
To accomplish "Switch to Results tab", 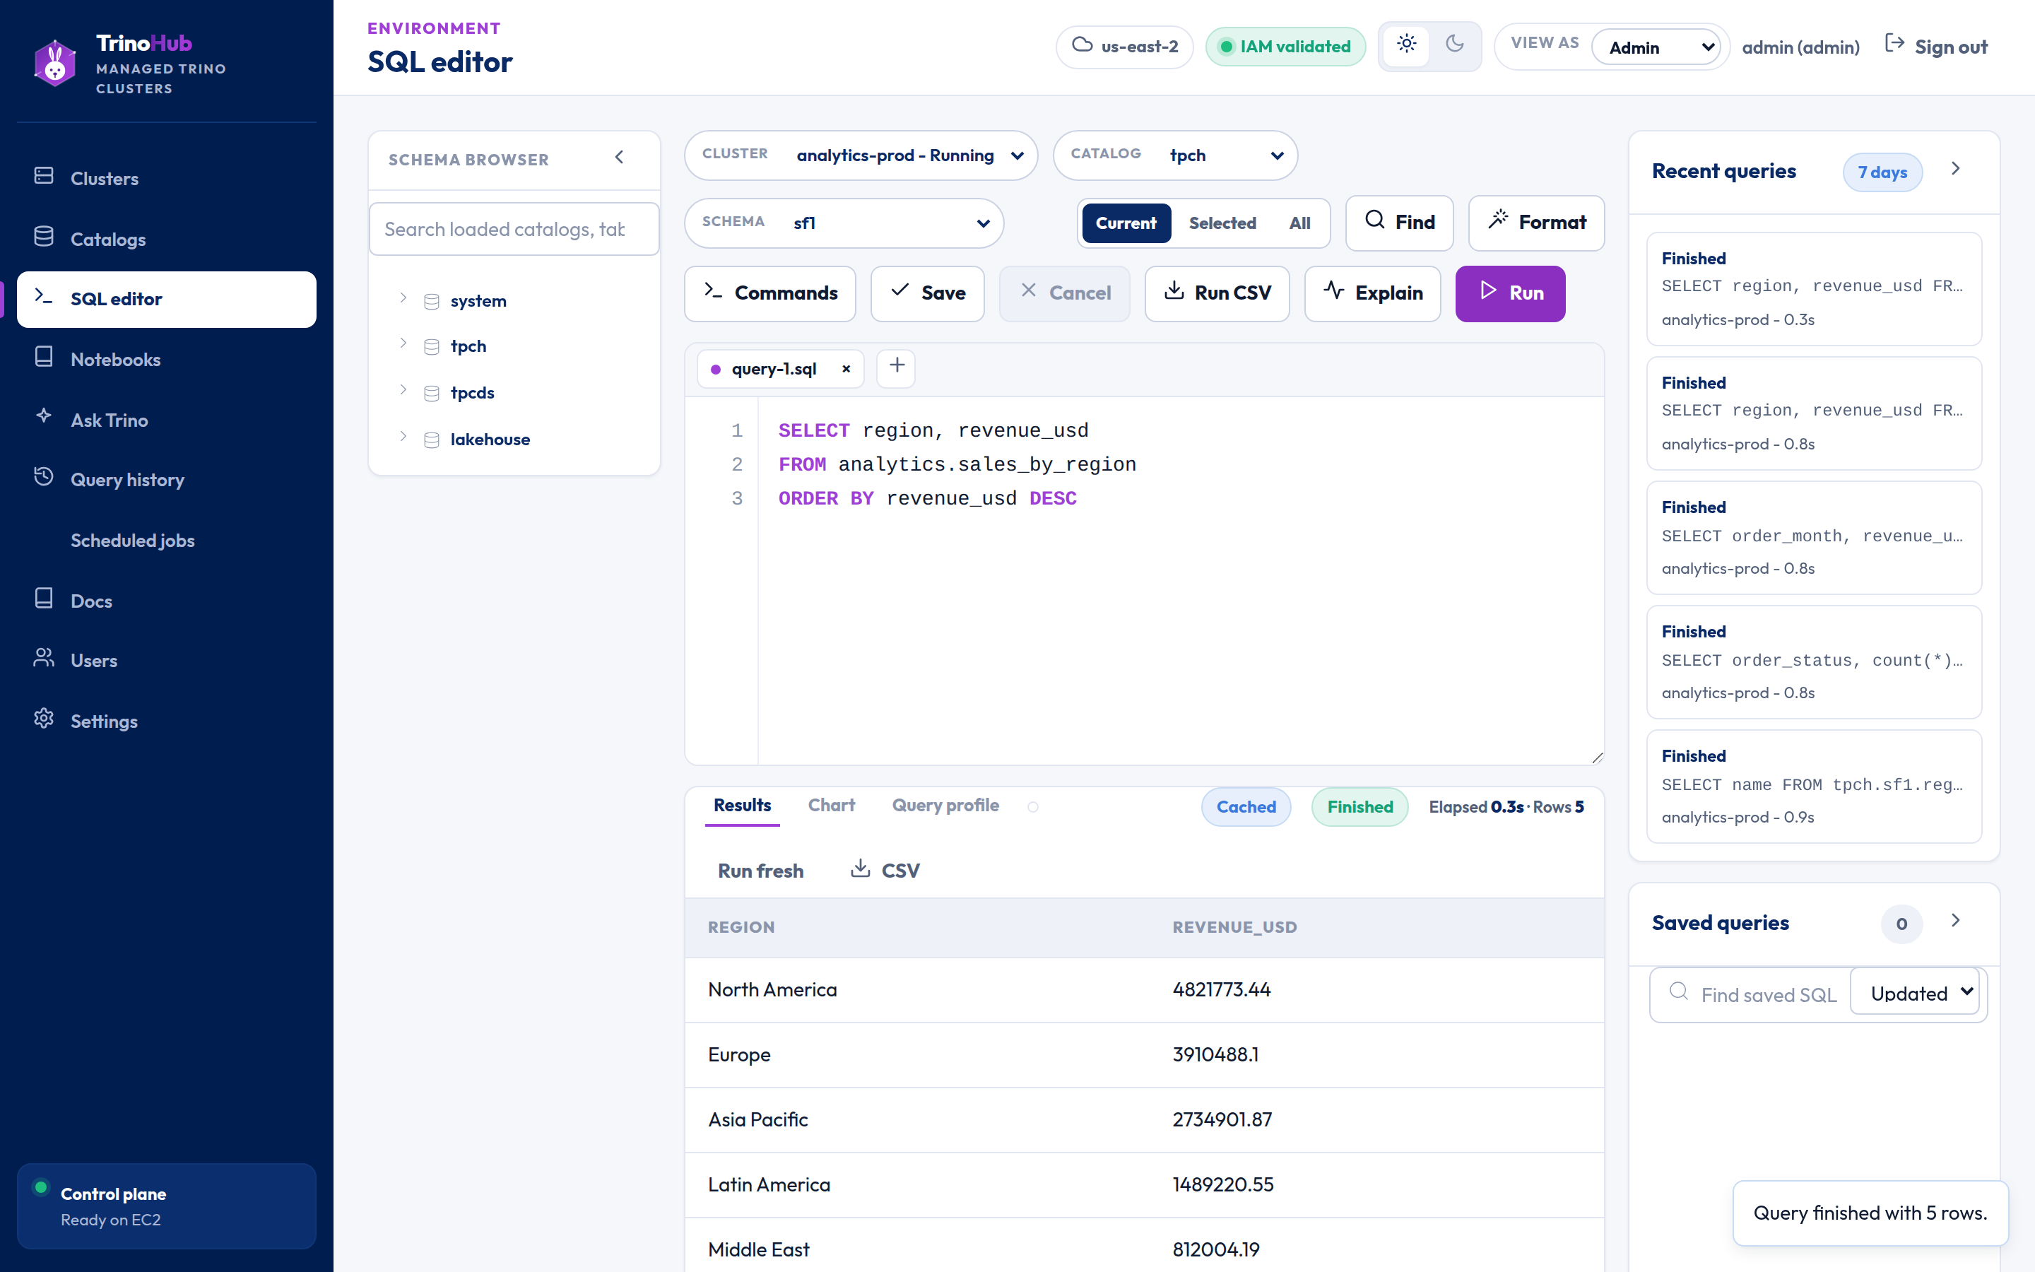I will [x=742, y=806].
